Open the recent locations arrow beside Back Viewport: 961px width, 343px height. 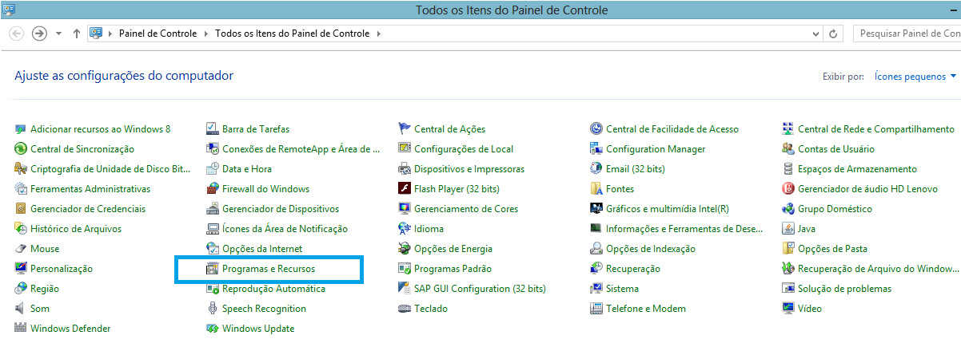click(59, 34)
